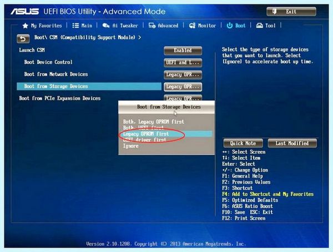Screen dimensions: 333x252
Task: Click the back arrow icon beside Boot\ CSM
Action: click(x=23, y=39)
